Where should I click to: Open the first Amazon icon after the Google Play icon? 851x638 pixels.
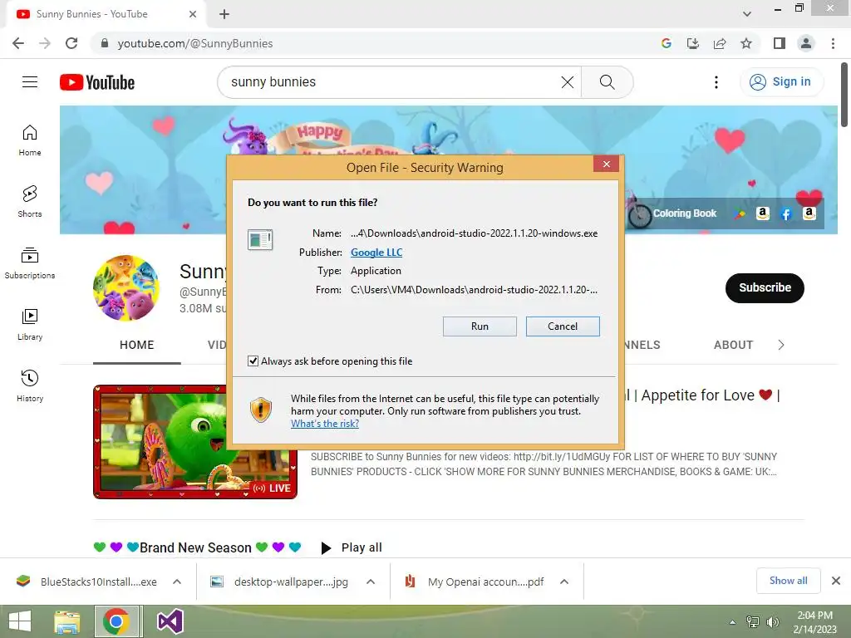point(762,213)
